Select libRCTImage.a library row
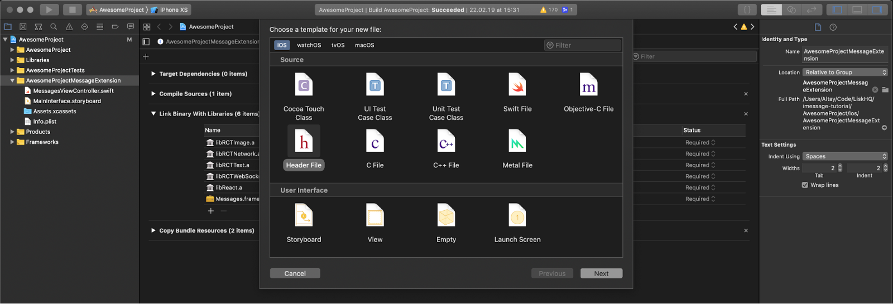 (x=234, y=142)
